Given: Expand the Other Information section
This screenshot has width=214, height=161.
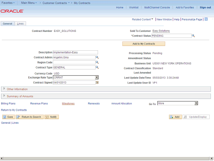Looking at the screenshot, I should (x=4, y=89).
